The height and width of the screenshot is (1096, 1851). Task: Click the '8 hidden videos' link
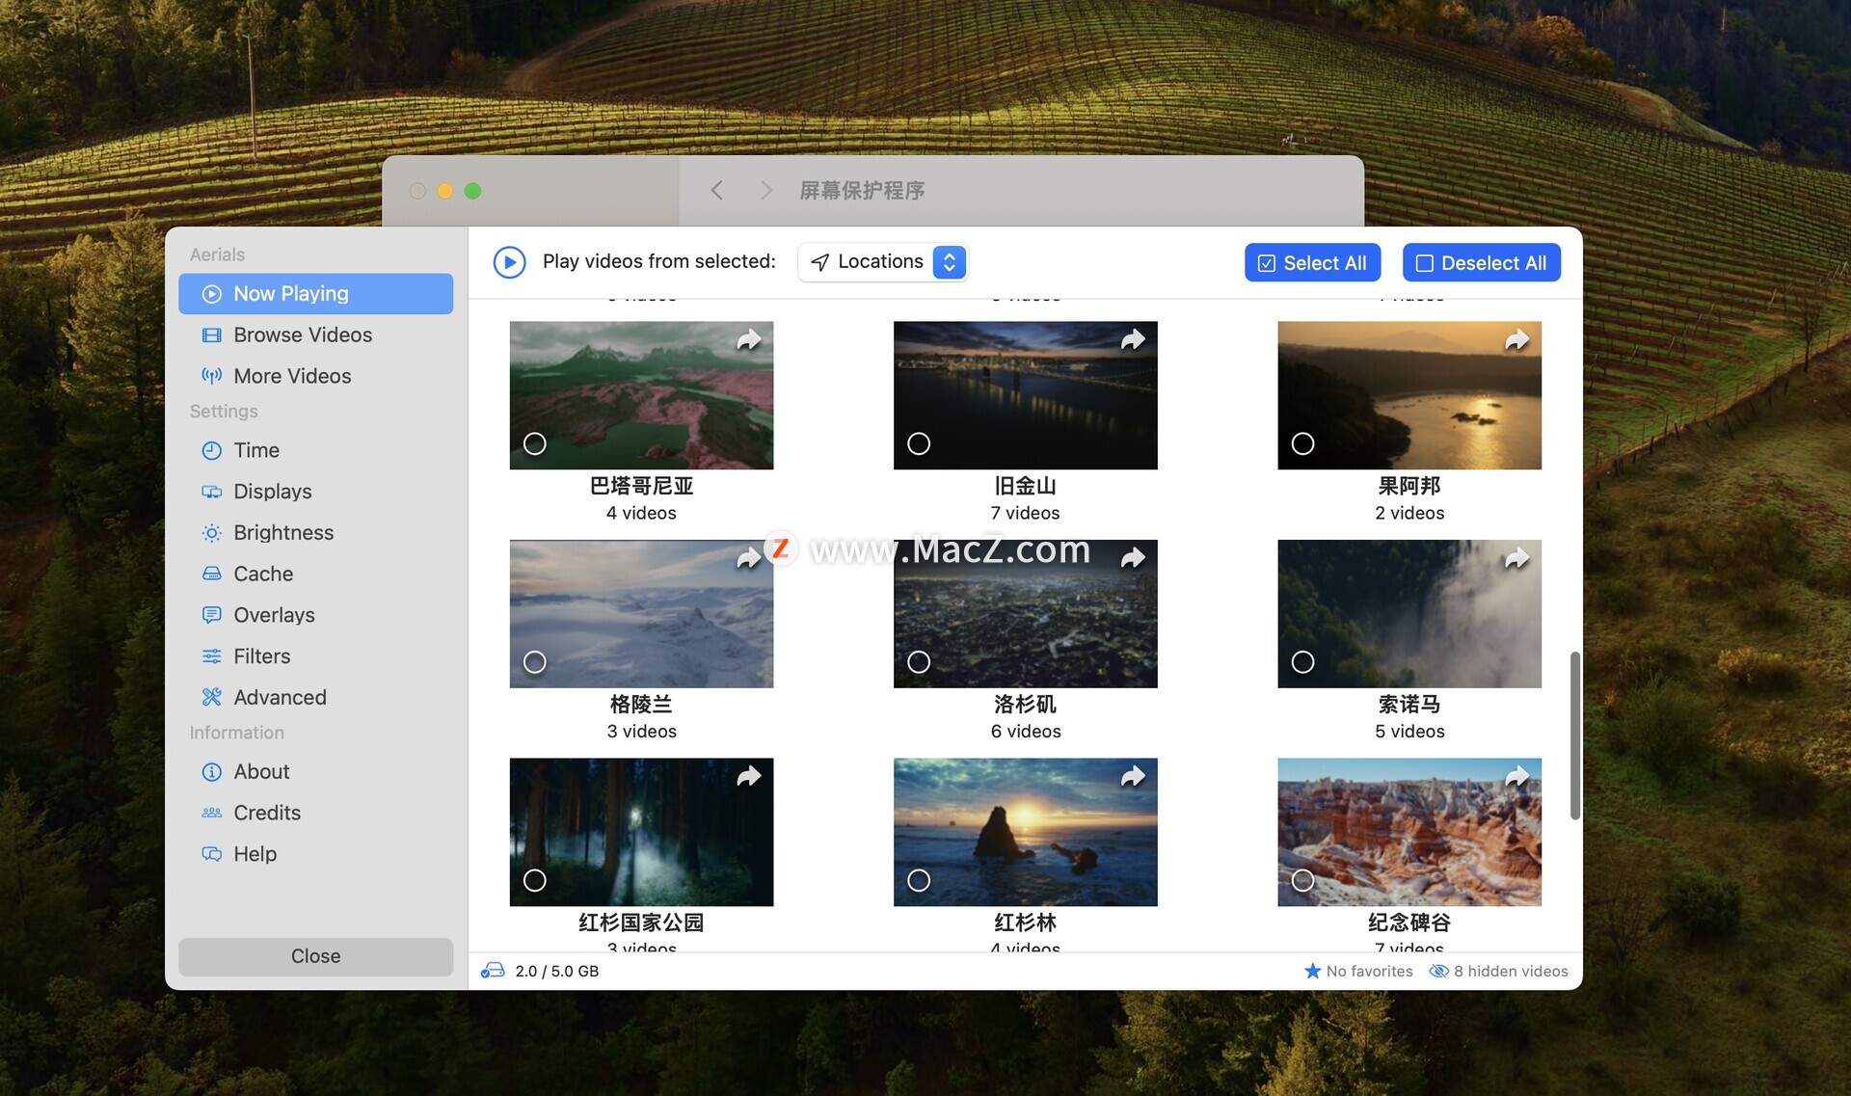[x=1511, y=972]
